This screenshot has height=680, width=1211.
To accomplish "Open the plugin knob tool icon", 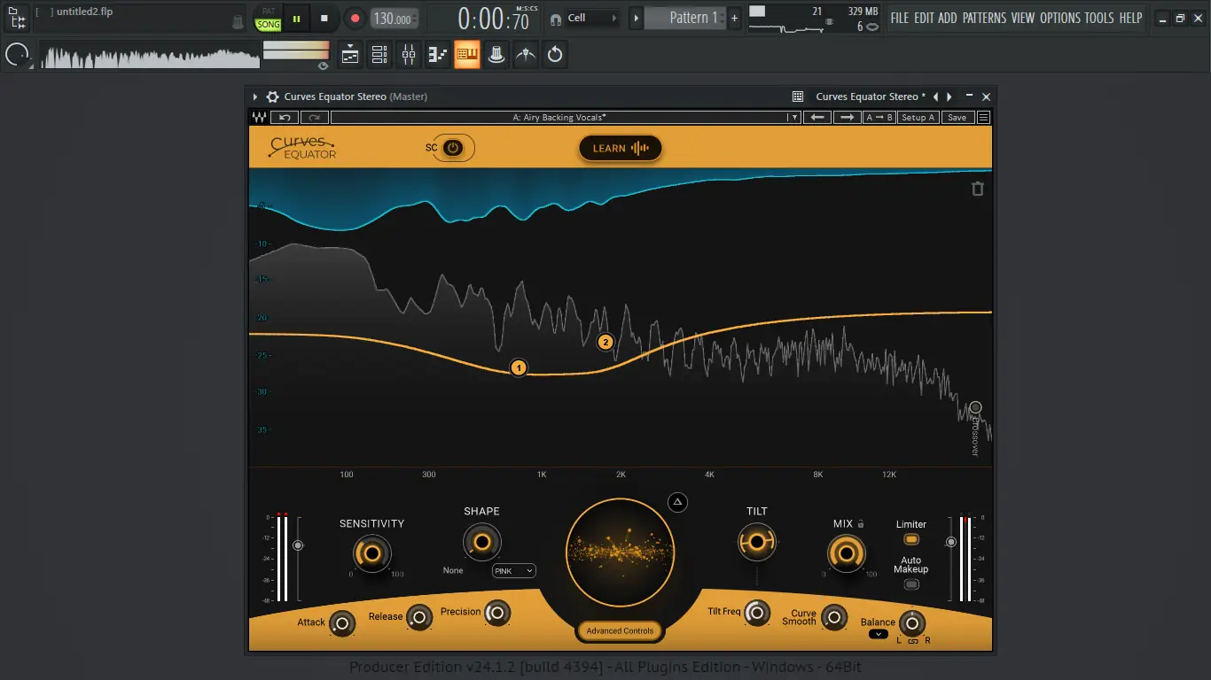I will pos(496,55).
